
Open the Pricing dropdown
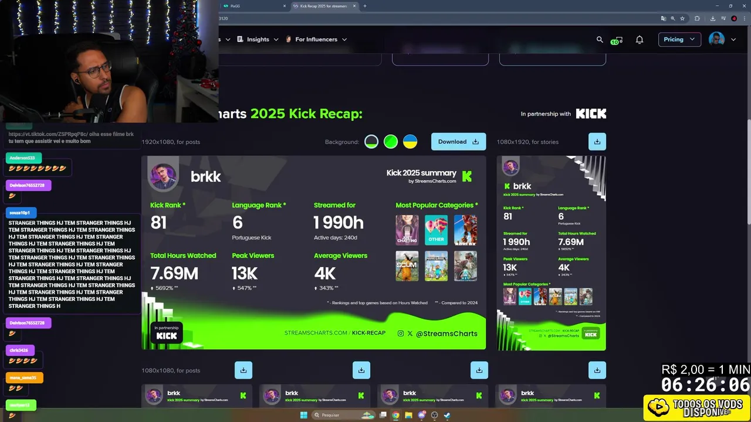[679, 39]
